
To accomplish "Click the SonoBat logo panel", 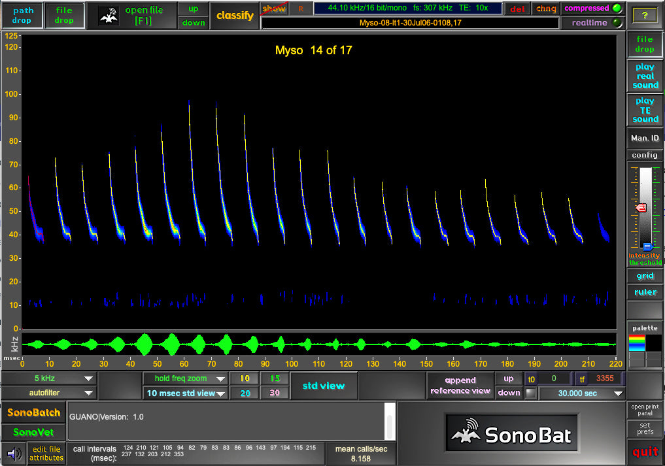I will [x=511, y=434].
